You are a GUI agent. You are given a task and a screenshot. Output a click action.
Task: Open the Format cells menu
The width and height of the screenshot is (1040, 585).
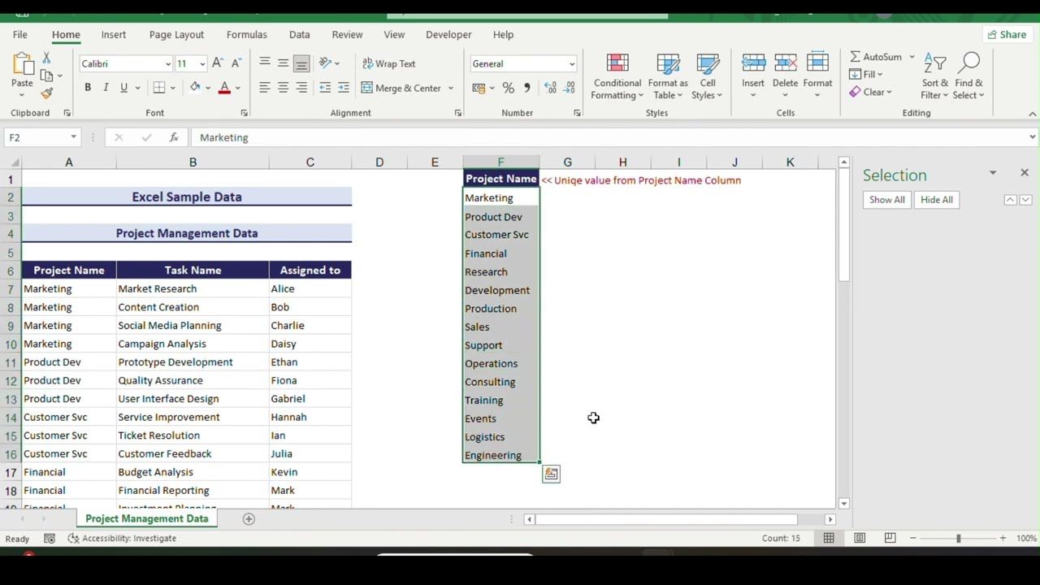(x=817, y=77)
